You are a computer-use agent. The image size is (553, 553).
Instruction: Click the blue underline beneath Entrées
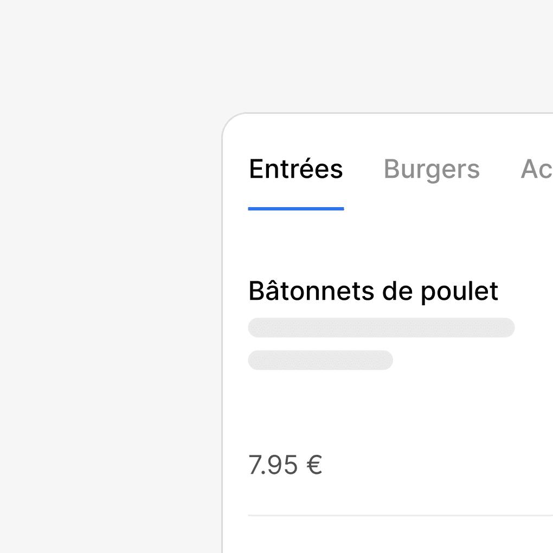point(295,209)
